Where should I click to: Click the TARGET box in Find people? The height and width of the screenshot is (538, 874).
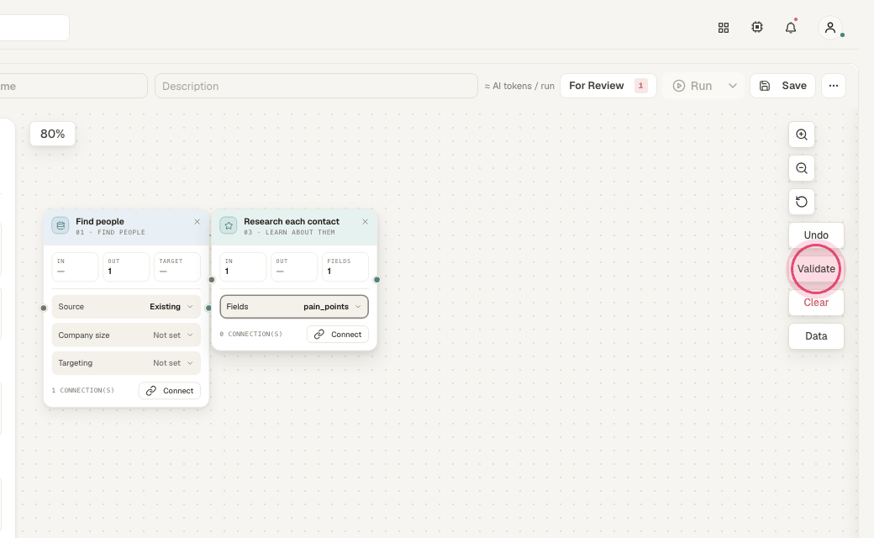[177, 266]
